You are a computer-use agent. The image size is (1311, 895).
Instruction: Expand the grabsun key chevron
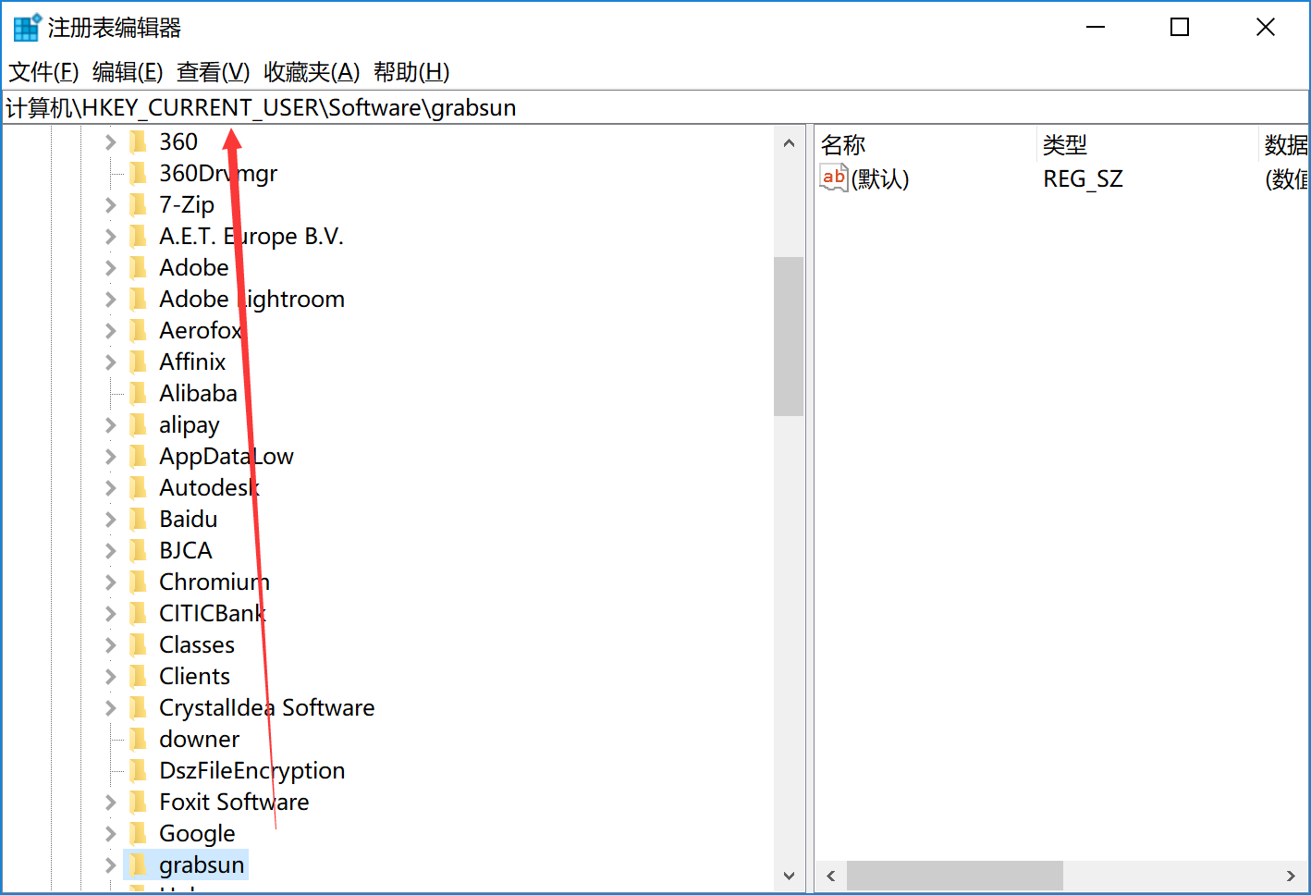click(111, 864)
